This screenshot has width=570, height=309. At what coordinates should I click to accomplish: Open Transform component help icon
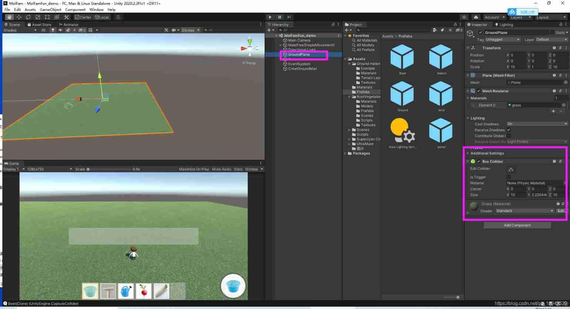coord(554,48)
